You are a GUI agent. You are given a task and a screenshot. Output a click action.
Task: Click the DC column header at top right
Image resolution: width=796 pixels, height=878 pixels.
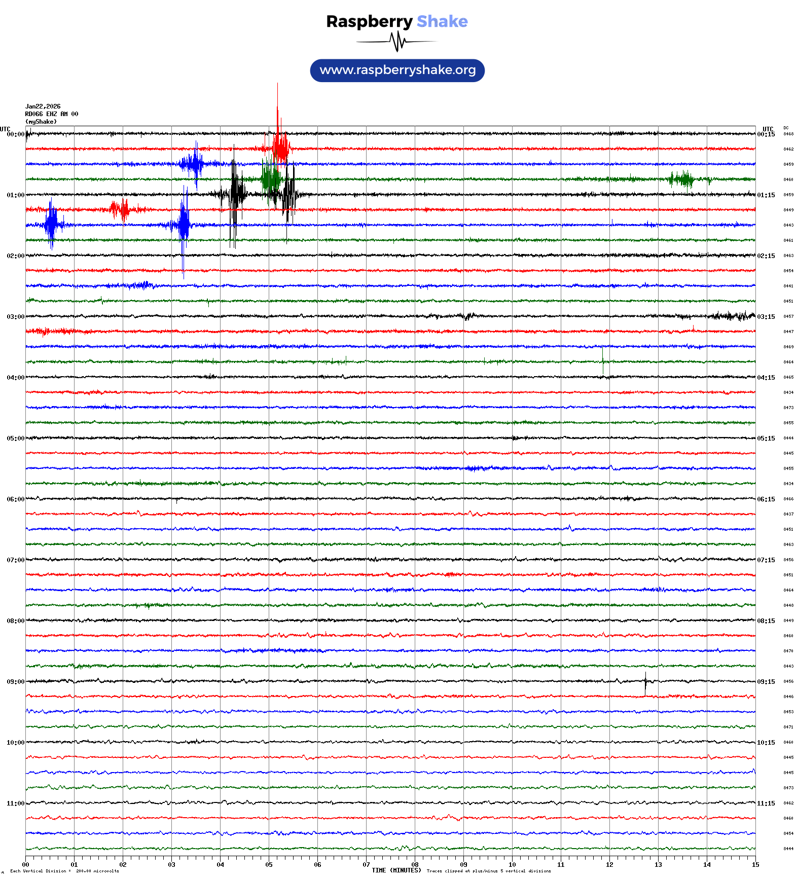tap(786, 128)
